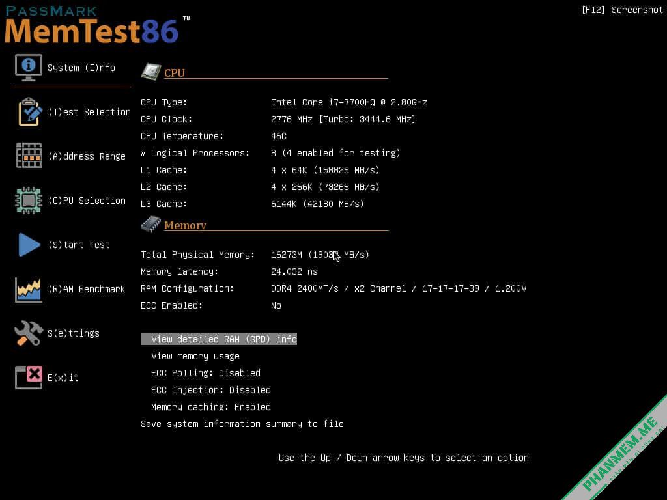
Task: Click the CPU section heading
Action: tap(175, 73)
